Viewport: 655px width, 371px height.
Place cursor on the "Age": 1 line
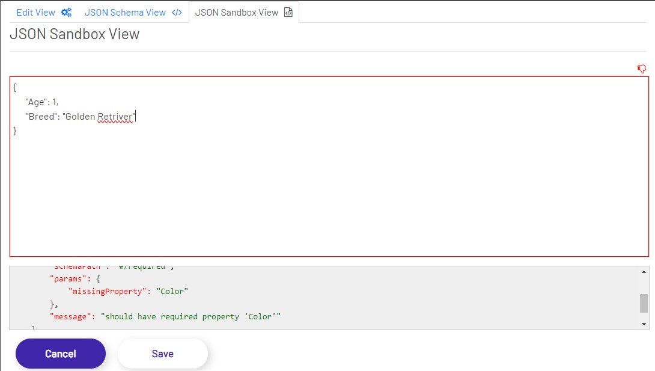coord(42,102)
